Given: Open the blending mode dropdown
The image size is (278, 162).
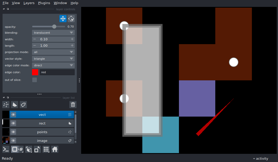Looking at the screenshot, I should pos(53,33).
